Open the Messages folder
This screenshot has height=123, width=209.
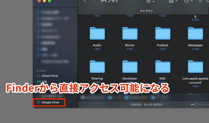(195, 33)
